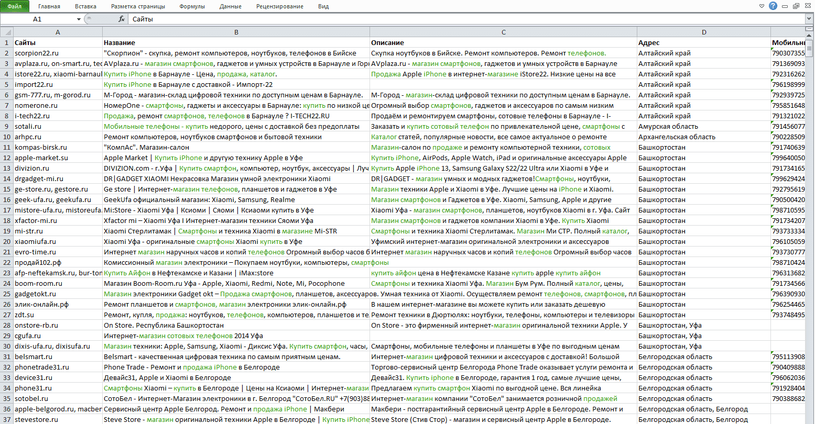This screenshot has height=424, width=815.
Task: Select column C by its header
Action: tap(503, 32)
